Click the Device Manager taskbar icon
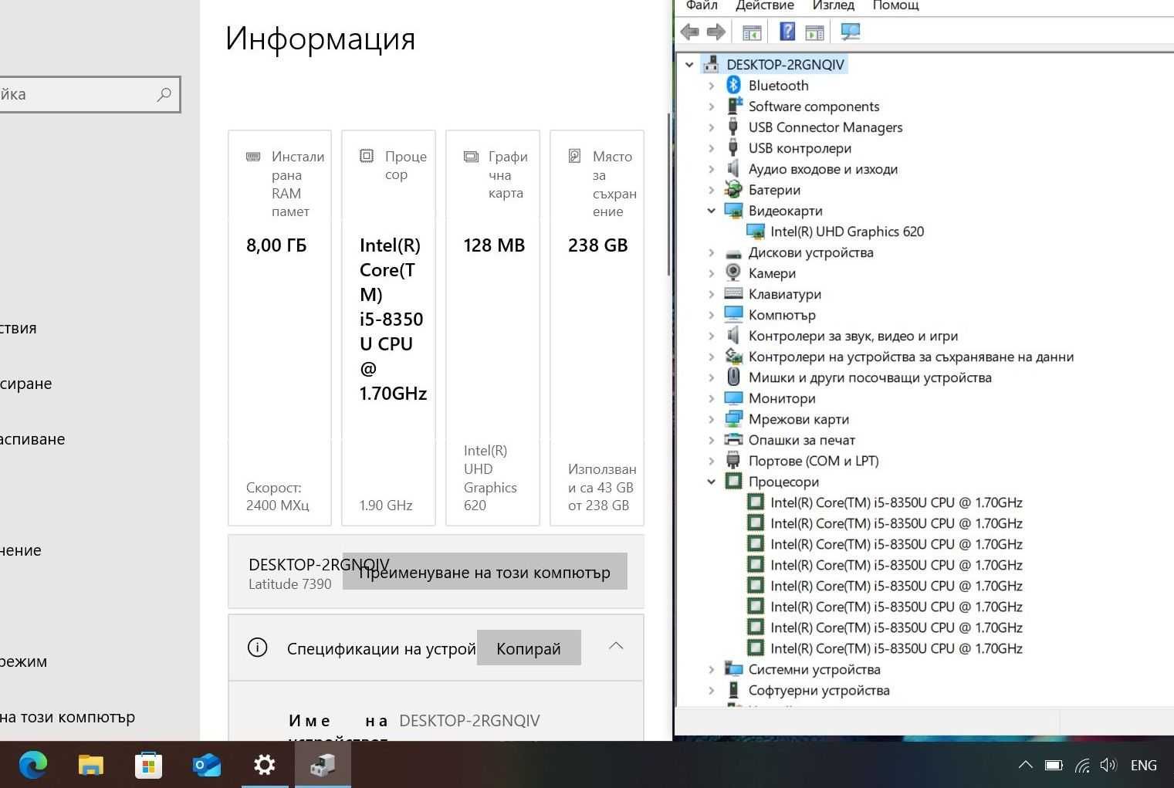Viewport: 1174px width, 788px height. click(323, 765)
